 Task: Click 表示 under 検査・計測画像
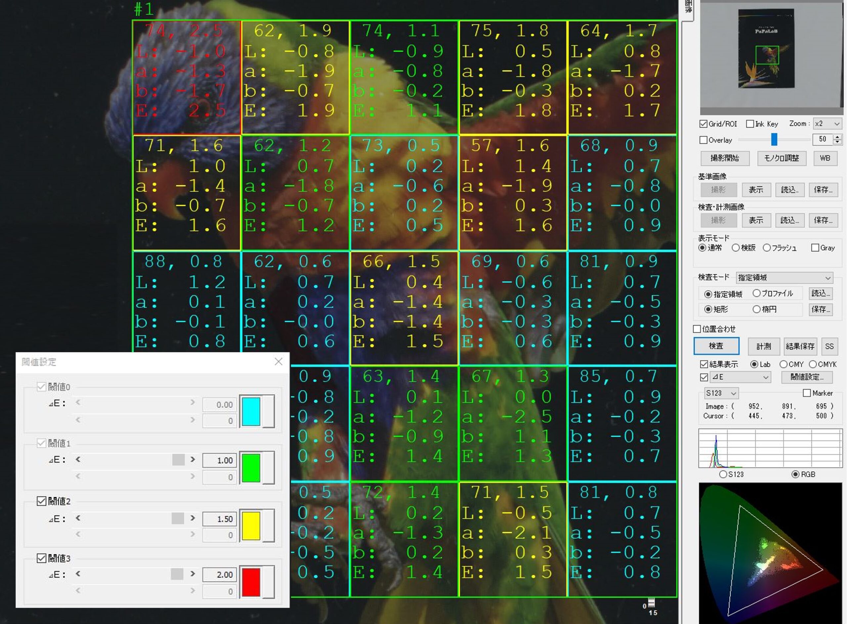pos(756,220)
